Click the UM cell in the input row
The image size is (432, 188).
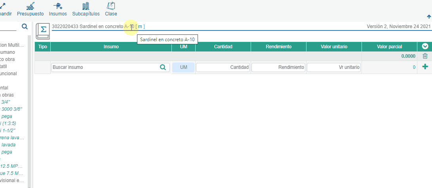(183, 67)
